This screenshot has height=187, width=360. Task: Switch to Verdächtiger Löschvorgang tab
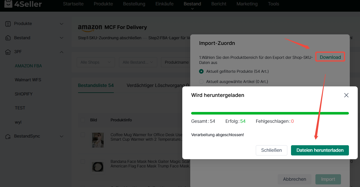click(158, 85)
